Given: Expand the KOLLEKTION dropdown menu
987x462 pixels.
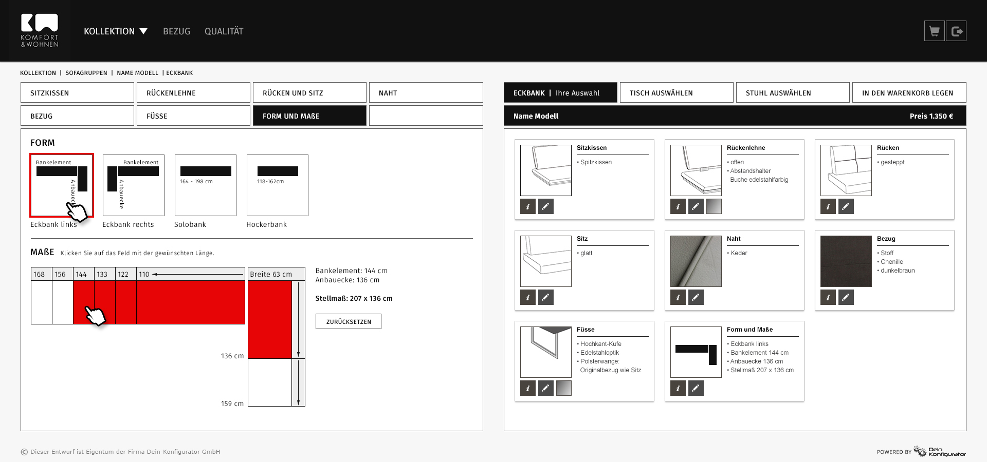Looking at the screenshot, I should (115, 31).
